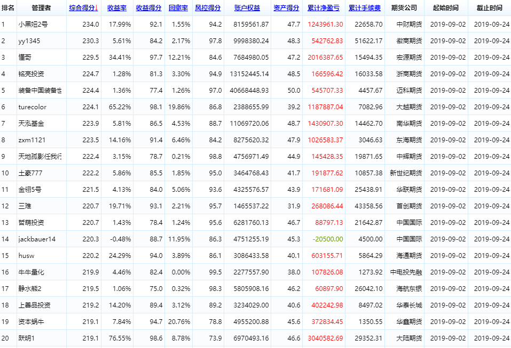Select manager 懂哥

coord(25,58)
